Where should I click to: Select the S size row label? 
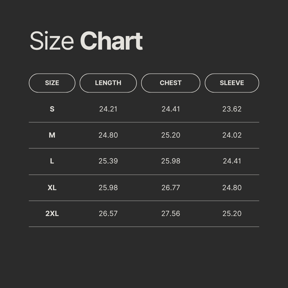(52, 109)
